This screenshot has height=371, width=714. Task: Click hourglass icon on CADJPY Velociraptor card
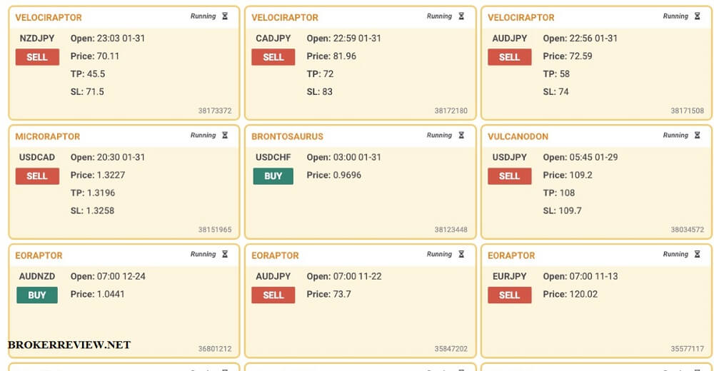461,16
